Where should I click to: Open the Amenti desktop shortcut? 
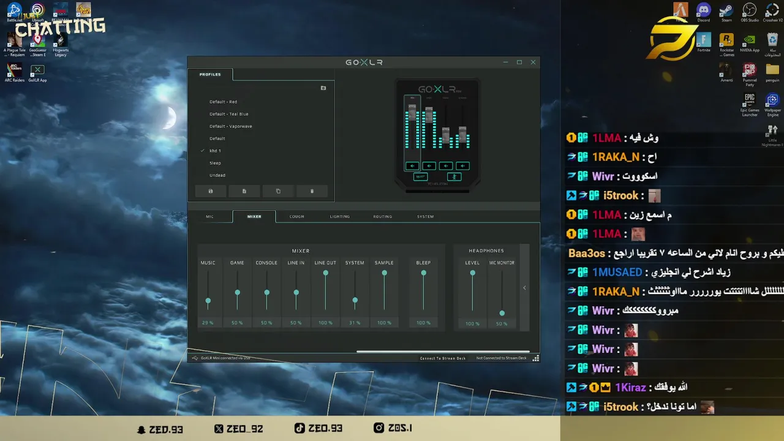pos(726,72)
